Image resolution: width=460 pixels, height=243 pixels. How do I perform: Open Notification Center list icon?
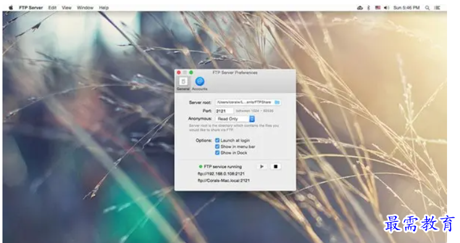tap(437, 7)
